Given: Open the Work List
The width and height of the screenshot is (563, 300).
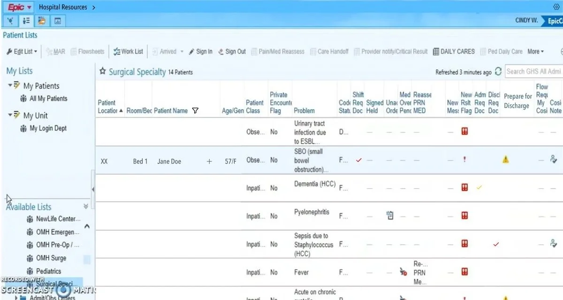Looking at the screenshot, I should tap(128, 52).
